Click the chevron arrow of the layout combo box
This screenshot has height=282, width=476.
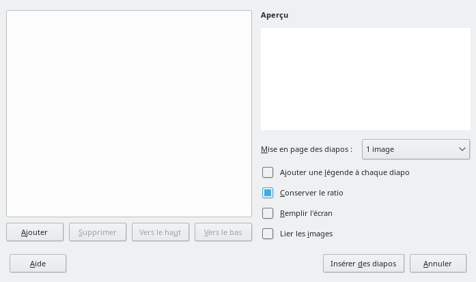pyautogui.click(x=462, y=148)
